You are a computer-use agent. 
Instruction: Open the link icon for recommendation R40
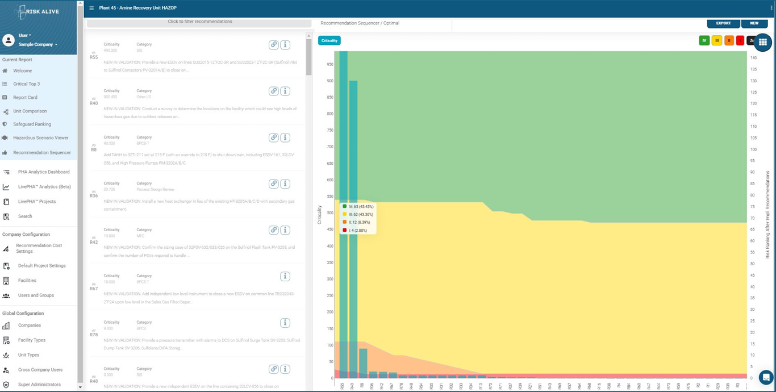pyautogui.click(x=273, y=91)
